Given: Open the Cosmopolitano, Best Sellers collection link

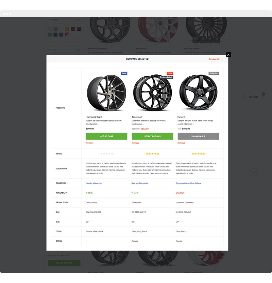Looking at the screenshot, I should [188, 183].
